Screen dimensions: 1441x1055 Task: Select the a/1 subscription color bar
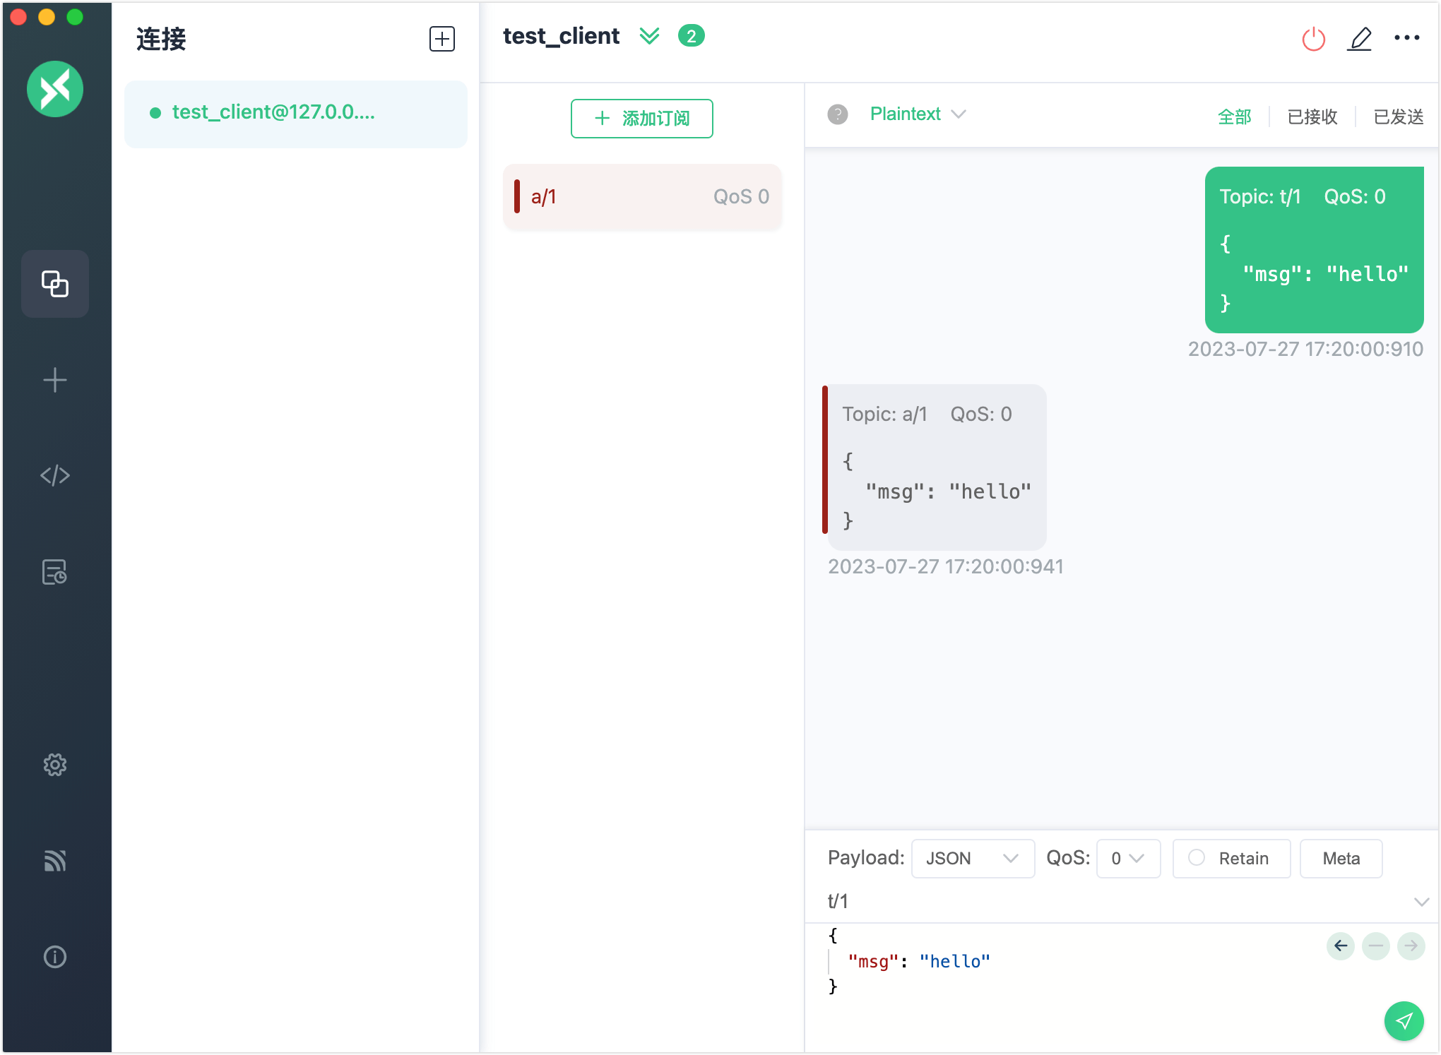coord(517,196)
